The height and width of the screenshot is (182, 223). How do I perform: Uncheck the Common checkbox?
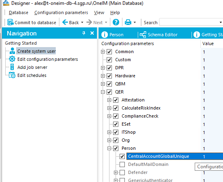pos(109,52)
